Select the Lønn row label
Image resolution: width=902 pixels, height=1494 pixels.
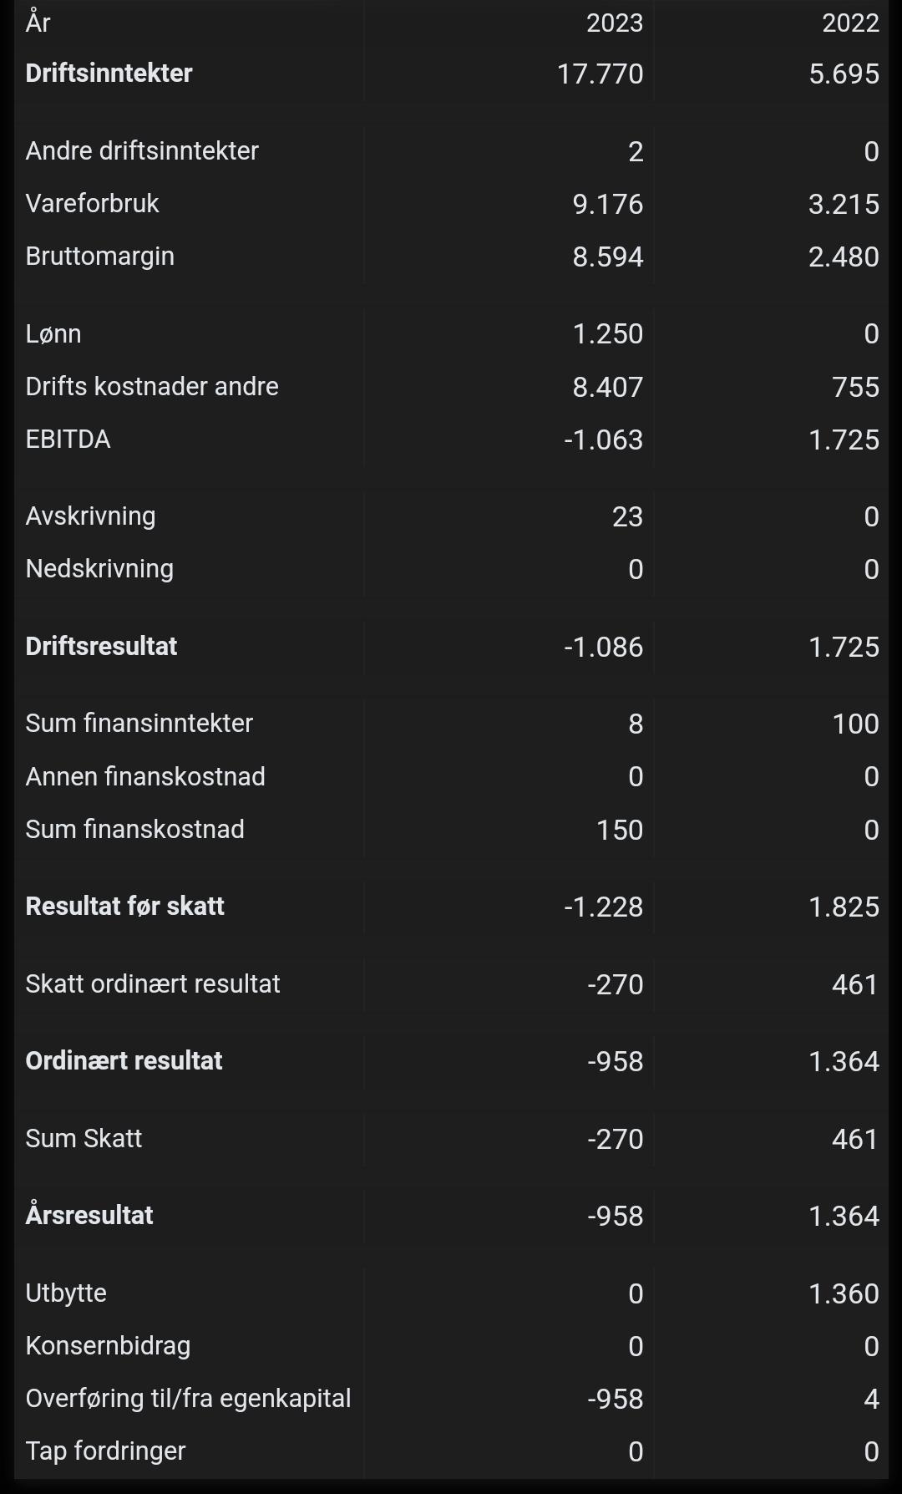tap(53, 334)
